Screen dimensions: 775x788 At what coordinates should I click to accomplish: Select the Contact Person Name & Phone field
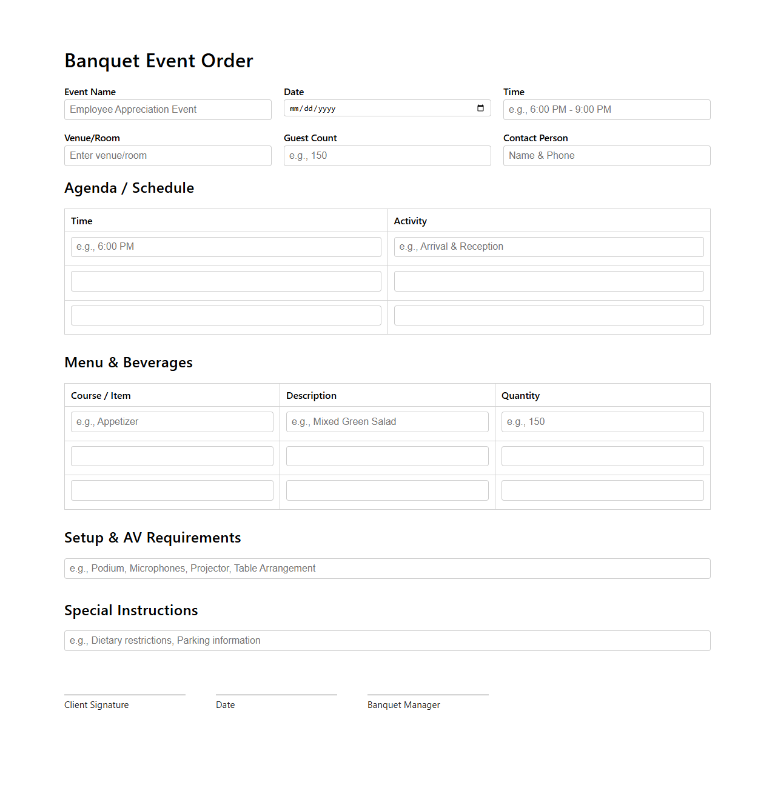tap(606, 156)
